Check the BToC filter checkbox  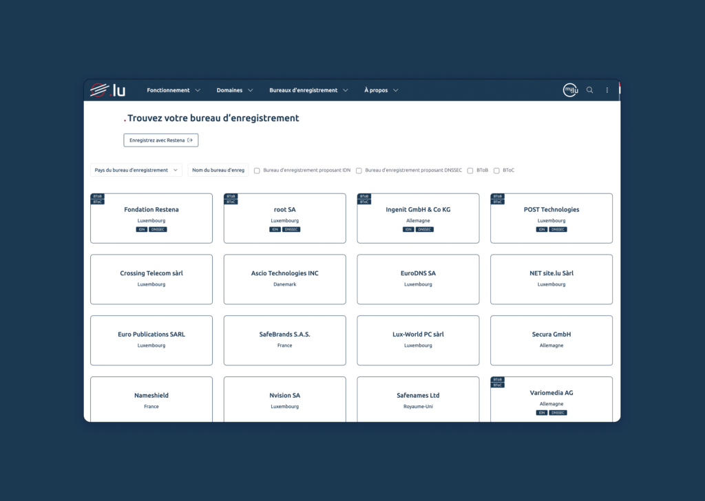pyautogui.click(x=496, y=170)
